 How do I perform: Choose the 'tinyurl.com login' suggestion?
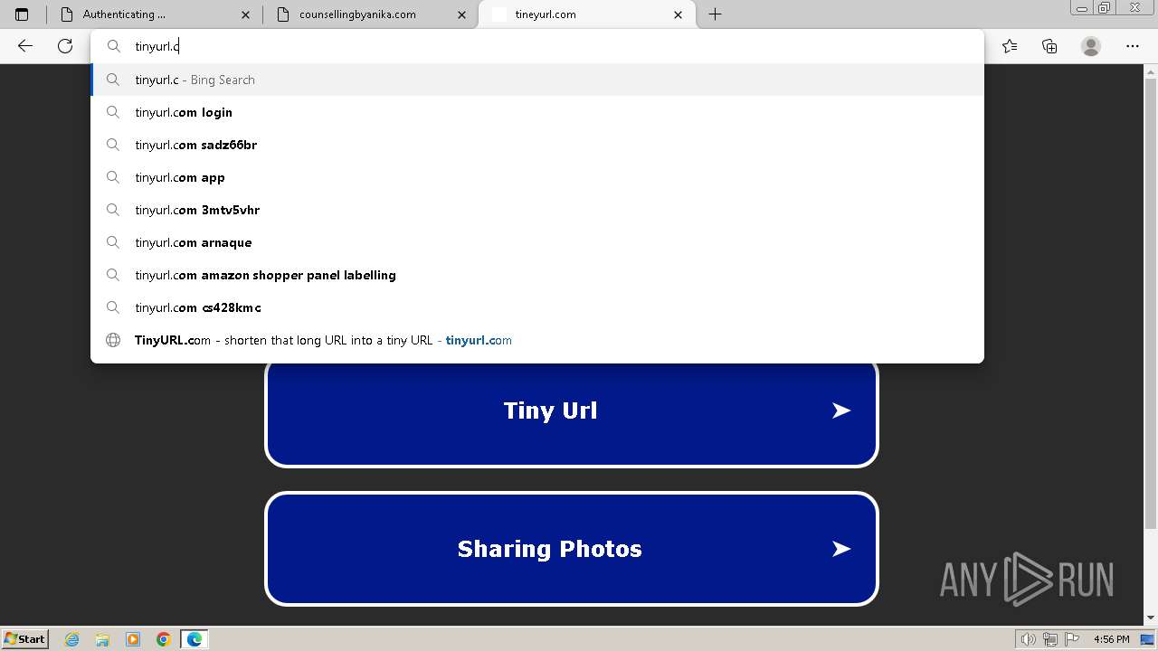537,112
